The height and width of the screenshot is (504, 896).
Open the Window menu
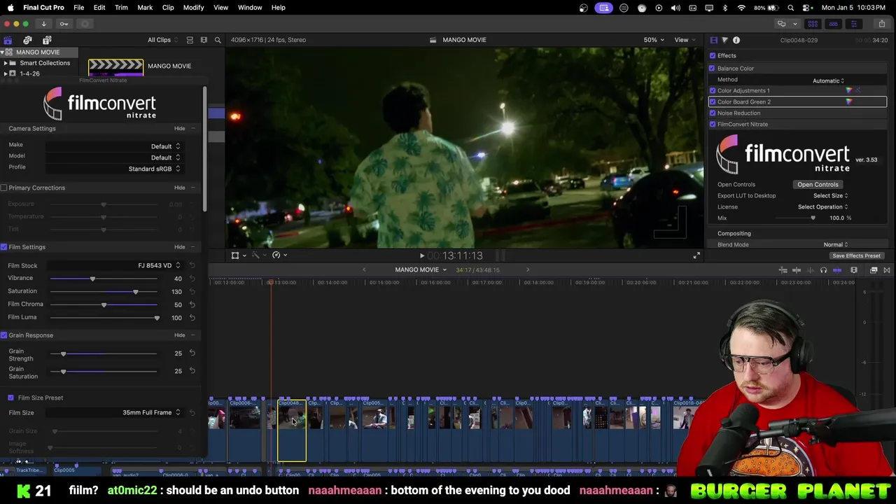point(250,8)
